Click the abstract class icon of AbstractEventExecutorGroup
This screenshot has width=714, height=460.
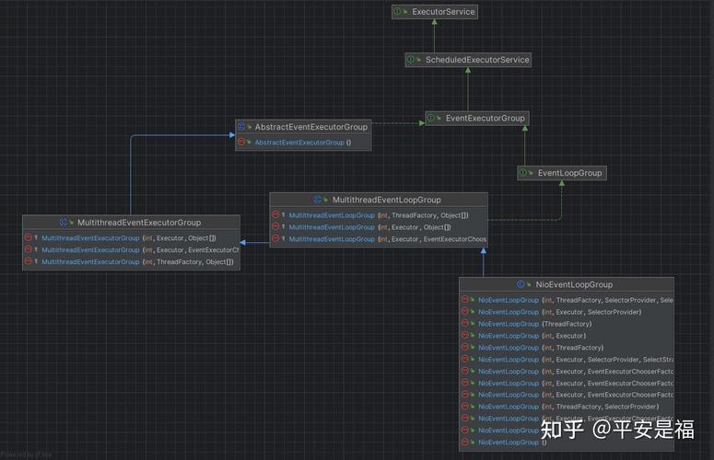[x=241, y=127]
